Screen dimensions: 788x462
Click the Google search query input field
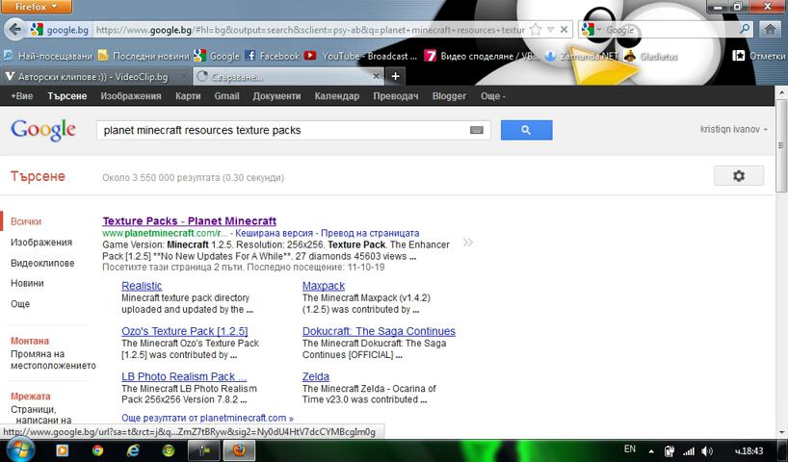pos(279,130)
